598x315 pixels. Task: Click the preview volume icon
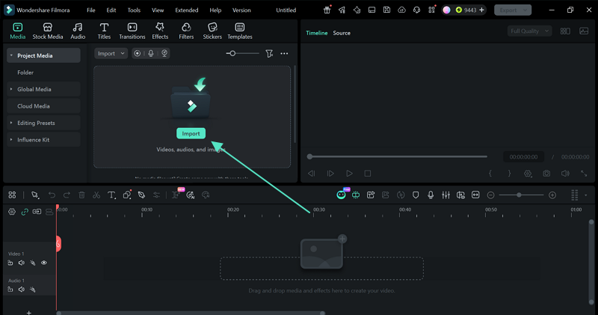565,174
